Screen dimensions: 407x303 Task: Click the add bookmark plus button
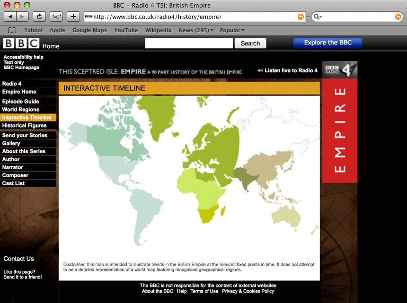(x=73, y=17)
